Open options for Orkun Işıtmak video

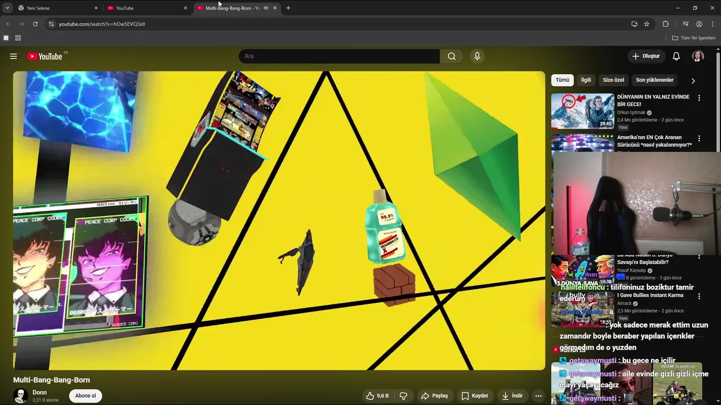coord(699,98)
